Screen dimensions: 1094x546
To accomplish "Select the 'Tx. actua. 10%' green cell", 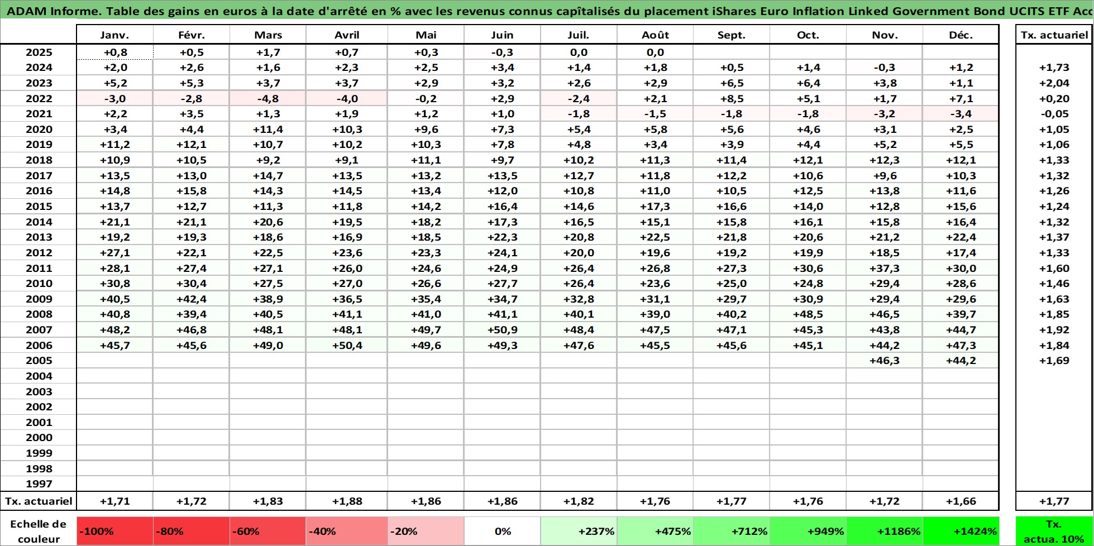I will point(1054,531).
